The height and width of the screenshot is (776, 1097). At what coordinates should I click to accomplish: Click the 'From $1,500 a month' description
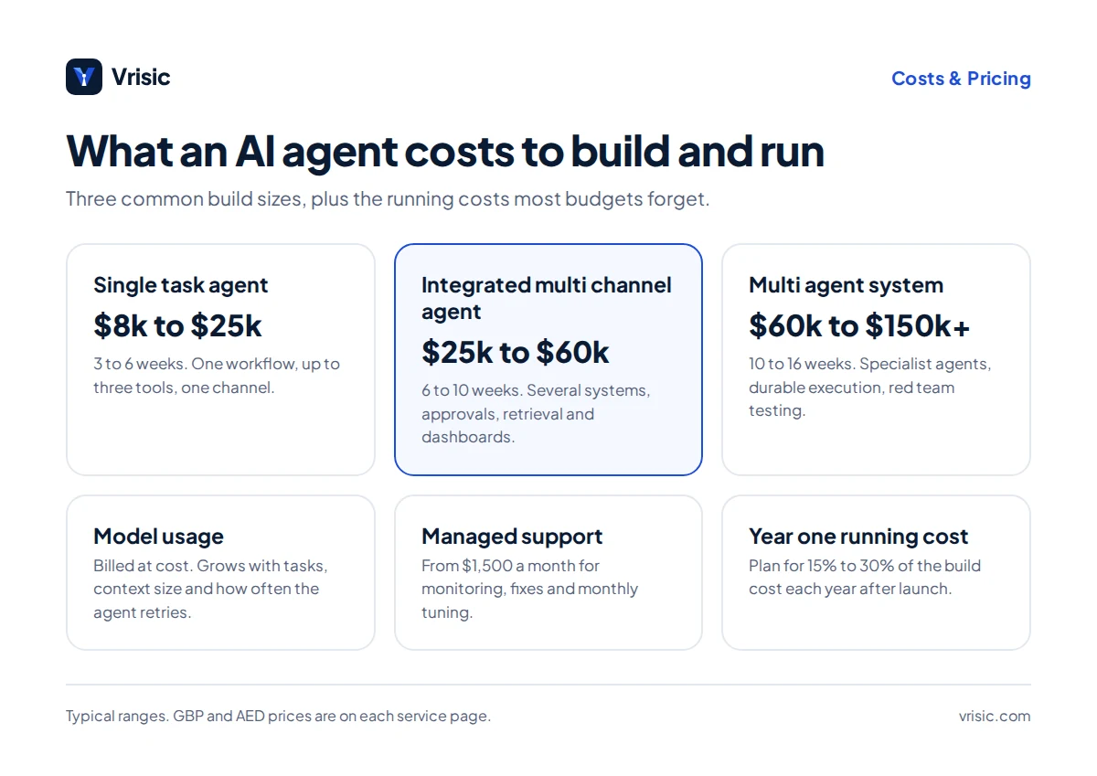pos(530,590)
